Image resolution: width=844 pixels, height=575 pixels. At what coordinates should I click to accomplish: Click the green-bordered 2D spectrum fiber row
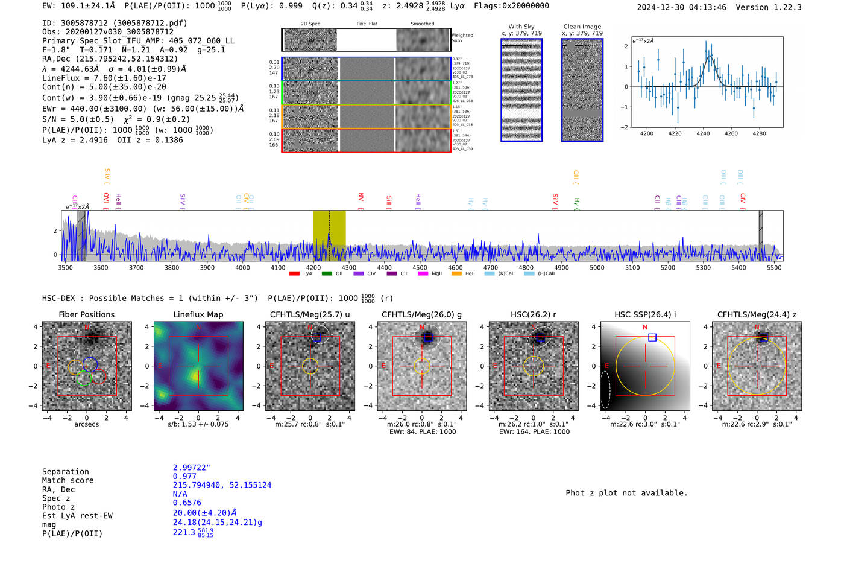(366, 93)
